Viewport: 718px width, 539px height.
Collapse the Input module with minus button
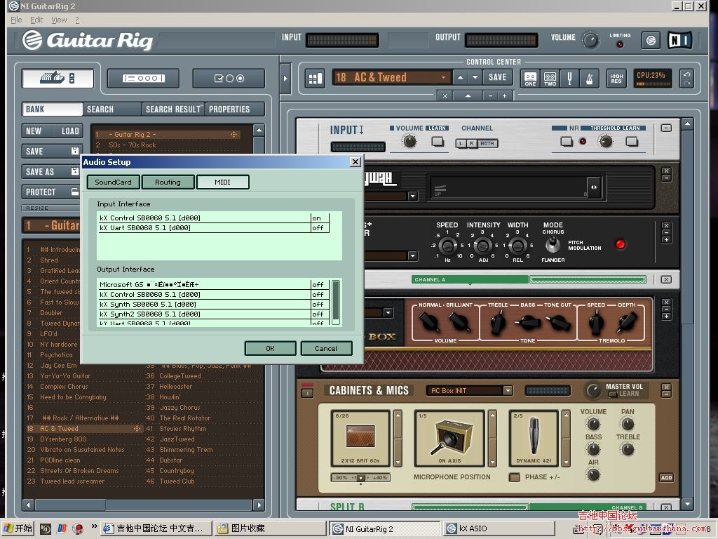(x=666, y=128)
